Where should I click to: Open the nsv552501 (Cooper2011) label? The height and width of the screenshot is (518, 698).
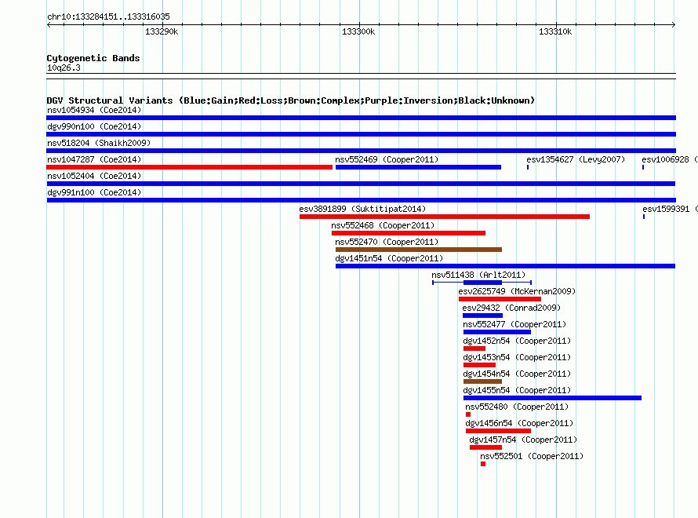click(532, 456)
